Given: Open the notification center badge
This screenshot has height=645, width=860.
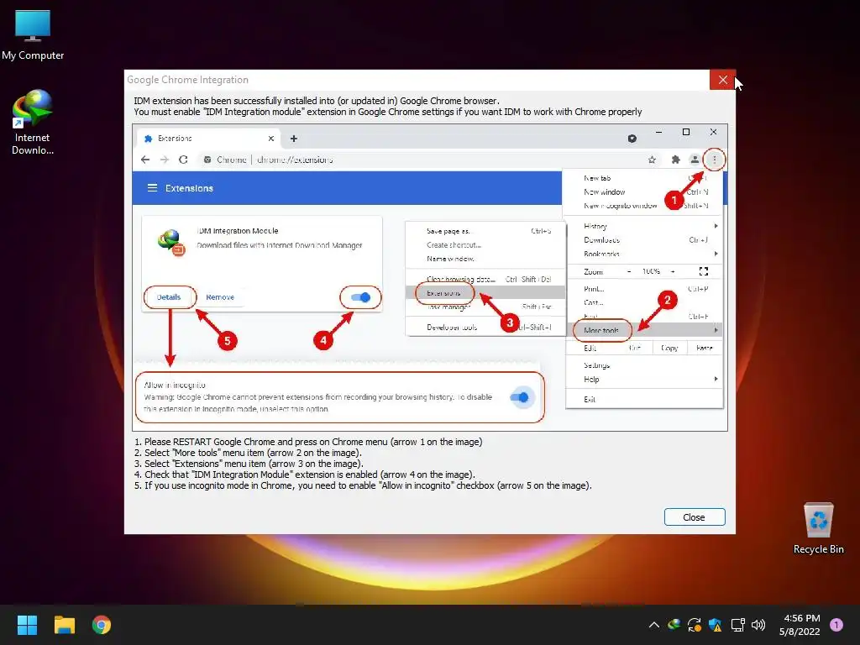Looking at the screenshot, I should pos(836,625).
